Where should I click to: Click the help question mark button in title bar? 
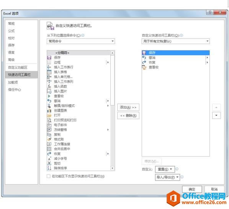tap(210, 12)
